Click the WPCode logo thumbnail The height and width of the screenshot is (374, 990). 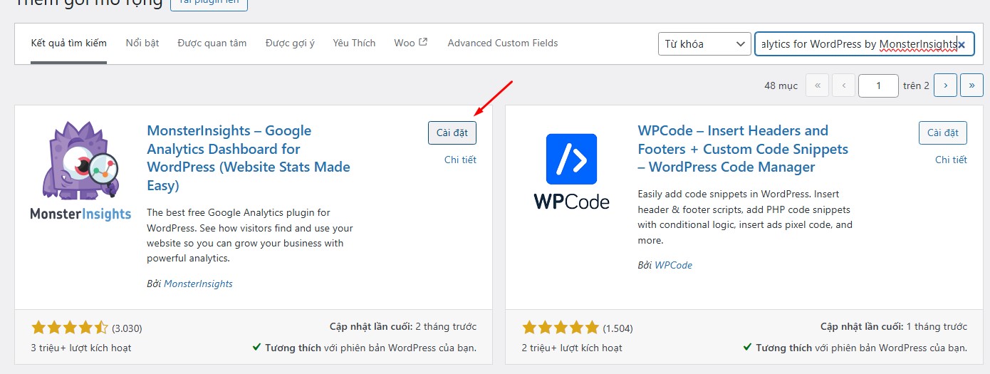[571, 172]
